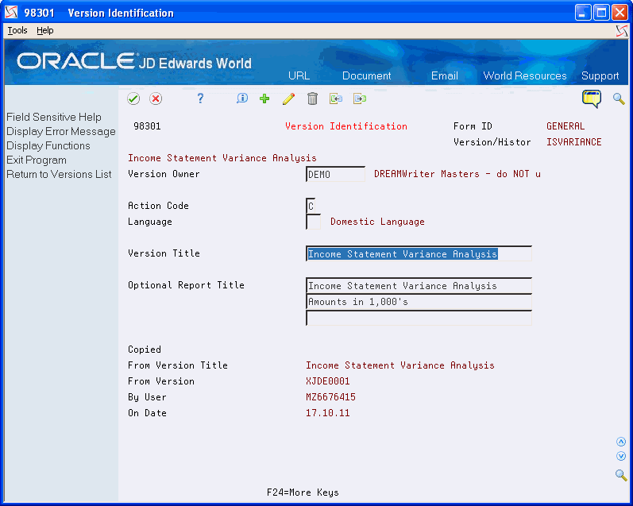Focus the Version Title field
The width and height of the screenshot is (633, 506).
point(419,253)
